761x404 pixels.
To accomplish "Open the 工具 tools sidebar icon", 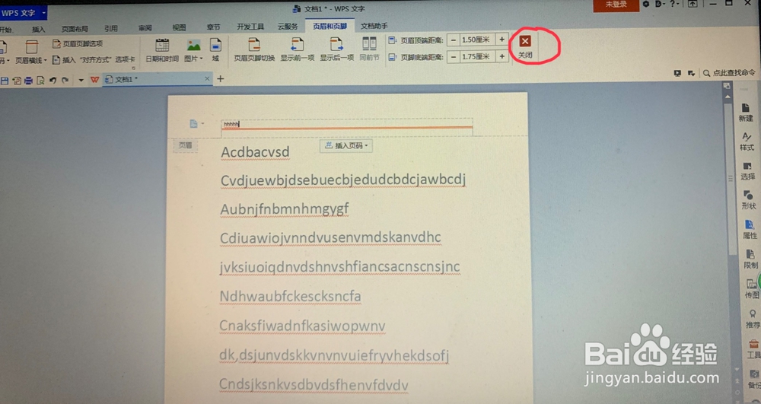I will click(753, 348).
